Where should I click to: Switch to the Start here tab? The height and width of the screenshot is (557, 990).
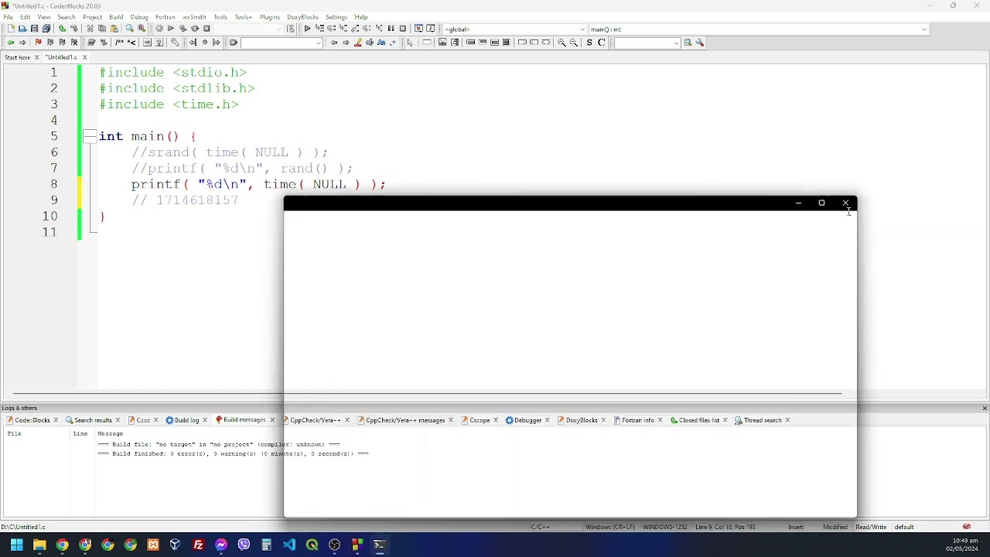point(17,58)
